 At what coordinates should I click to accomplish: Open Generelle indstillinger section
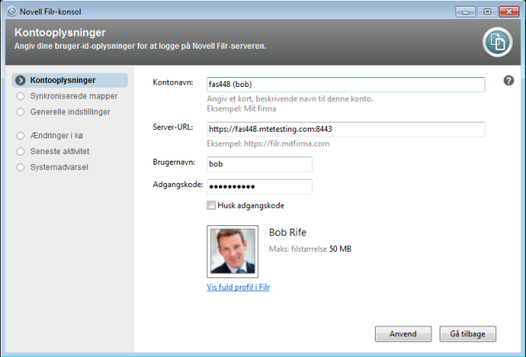pyautogui.click(x=63, y=112)
